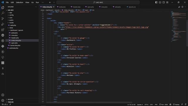Open the Edit menu
The height and width of the screenshot is (106, 188).
(x=12, y=2)
